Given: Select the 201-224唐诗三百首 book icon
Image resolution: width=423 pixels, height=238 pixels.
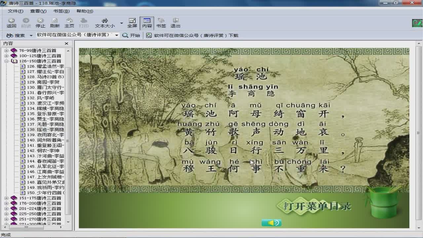Looking at the screenshot, I should coord(14,209).
